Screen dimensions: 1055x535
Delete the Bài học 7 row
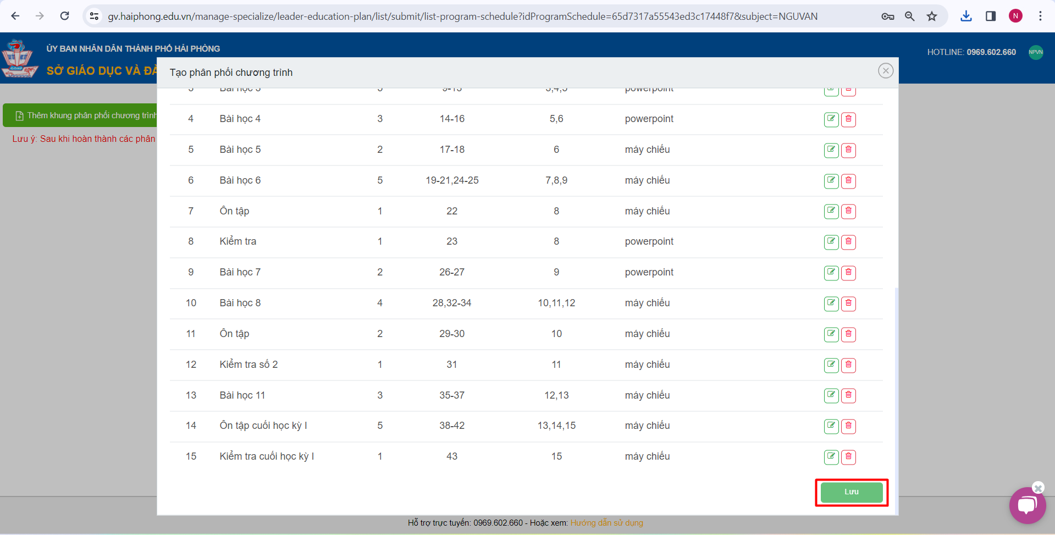tap(848, 273)
